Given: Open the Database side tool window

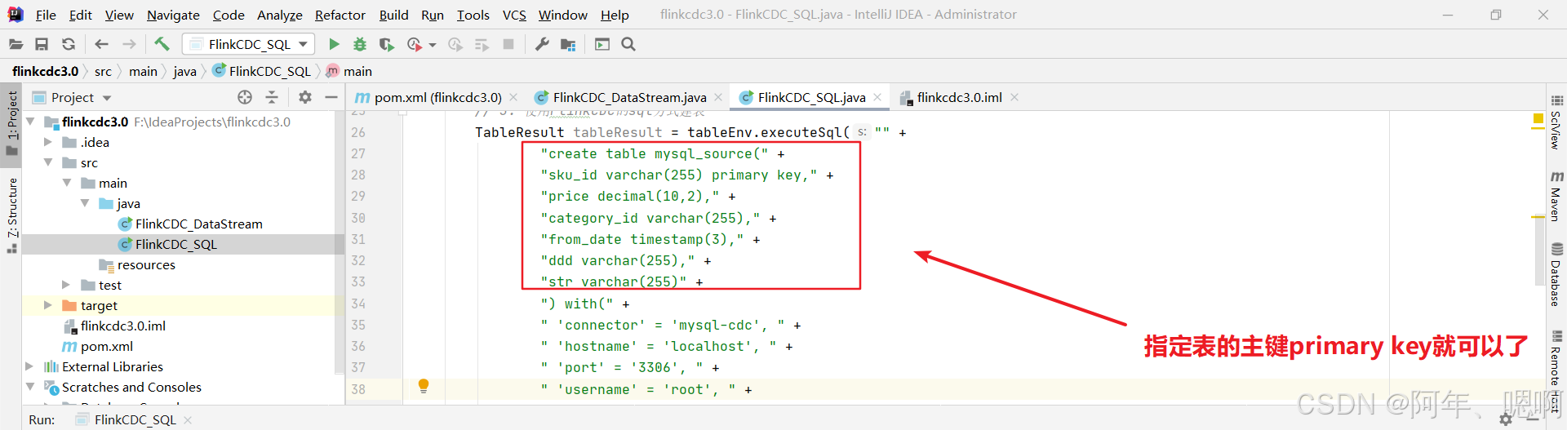Looking at the screenshot, I should coord(1556,274).
